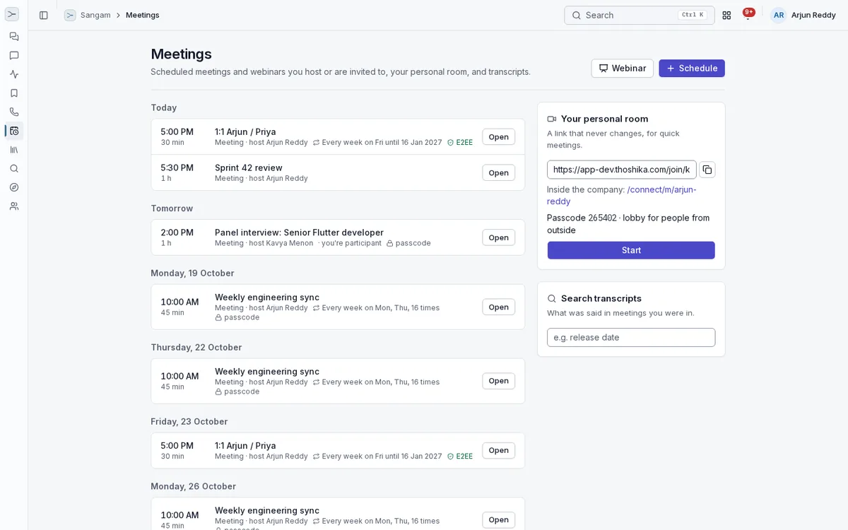Open notifications with the 9+ badge

point(748,15)
